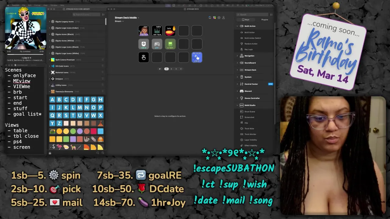Pick the letter Z icon

pyautogui.click(x=59, y=123)
